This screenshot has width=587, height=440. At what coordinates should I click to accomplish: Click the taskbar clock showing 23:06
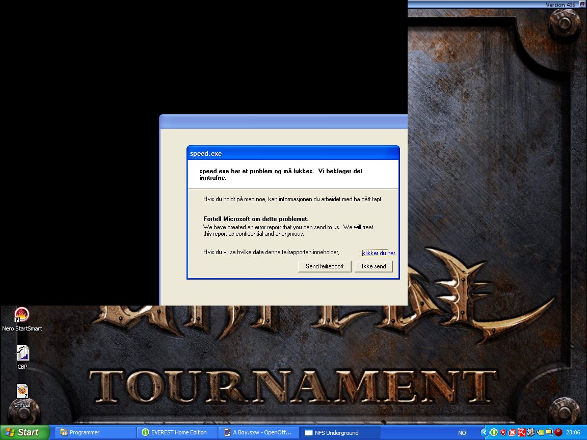click(573, 432)
